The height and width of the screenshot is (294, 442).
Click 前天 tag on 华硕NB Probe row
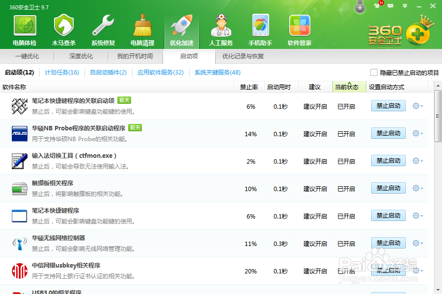pos(135,128)
